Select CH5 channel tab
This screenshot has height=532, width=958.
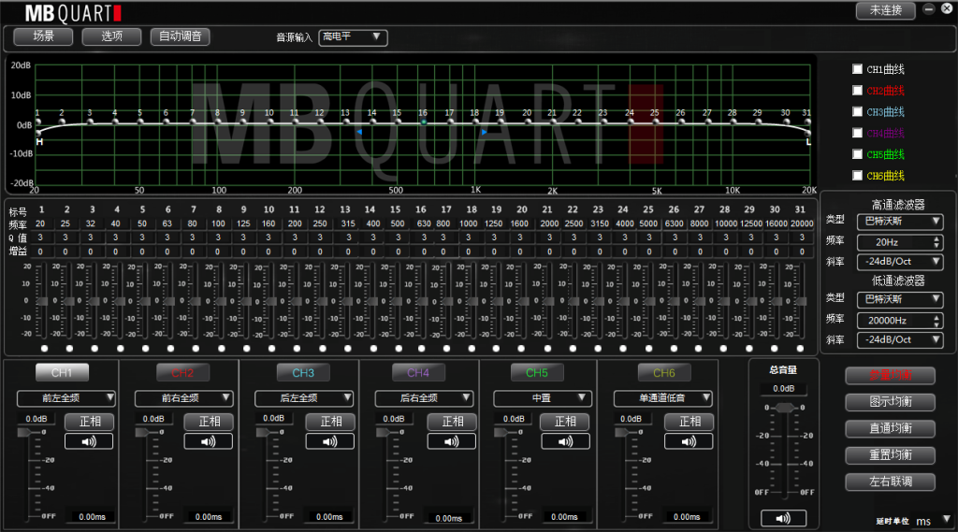(537, 372)
